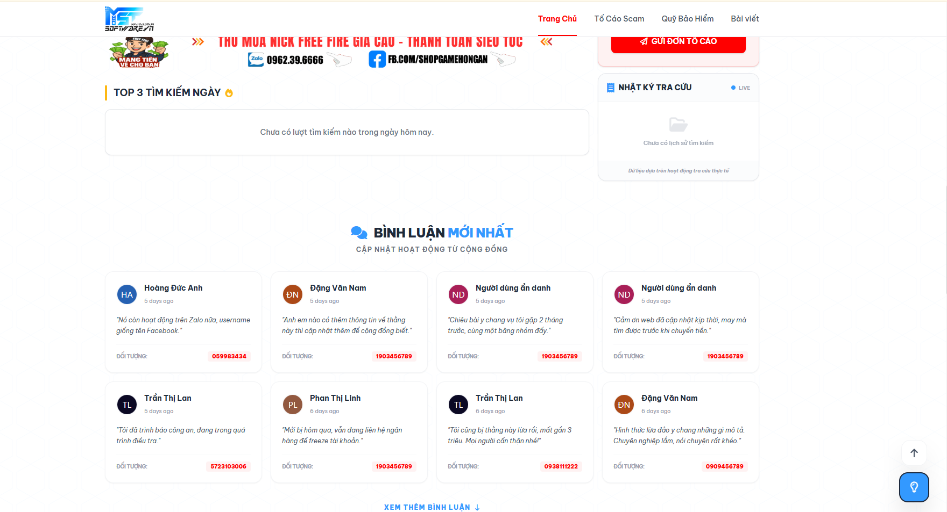Viewport: 947px width, 512px height.
Task: Click the scroll-to-top arrow button
Action: 914,453
